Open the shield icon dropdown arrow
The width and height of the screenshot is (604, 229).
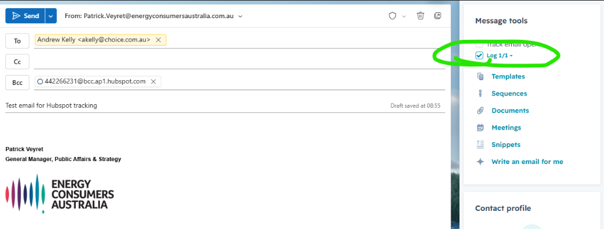tap(404, 16)
